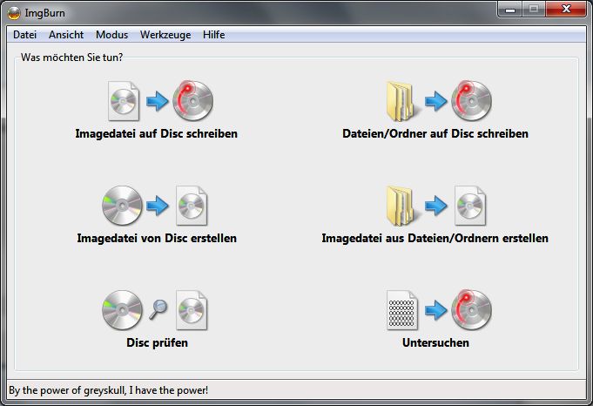This screenshot has height=406, width=593.
Task: Open the Modus menu
Action: [111, 35]
